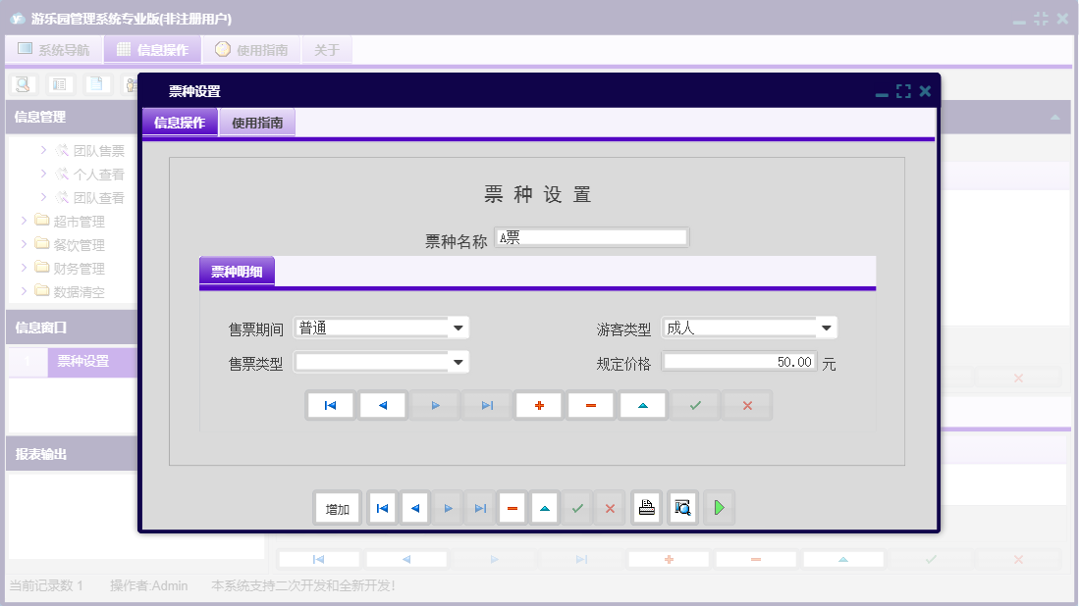This screenshot has height=606, width=1079.
Task: Expand the 超市管理 tree node
Action: coord(24,221)
